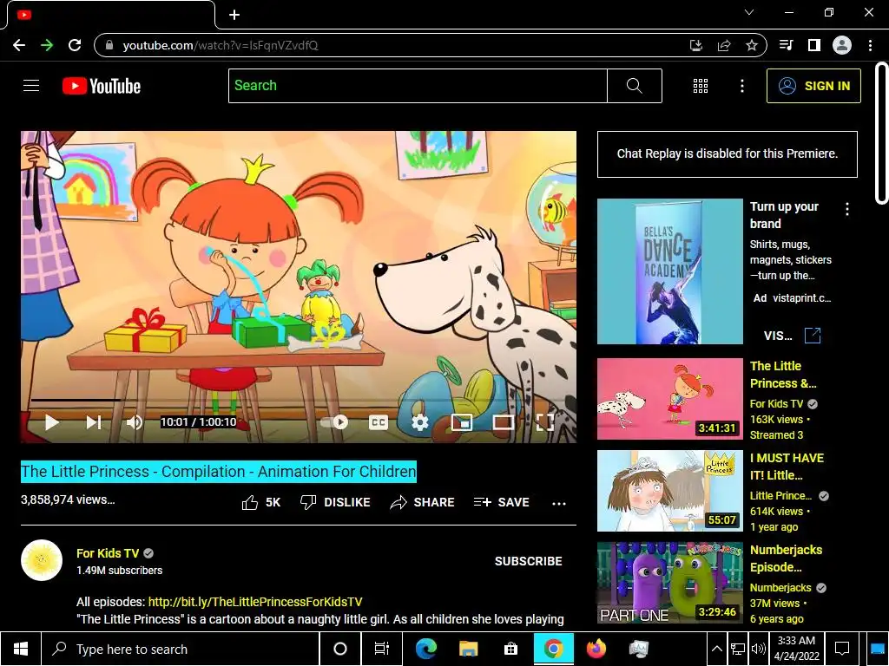Open the vistaprint ad options menu
The height and width of the screenshot is (666, 889).
847,209
